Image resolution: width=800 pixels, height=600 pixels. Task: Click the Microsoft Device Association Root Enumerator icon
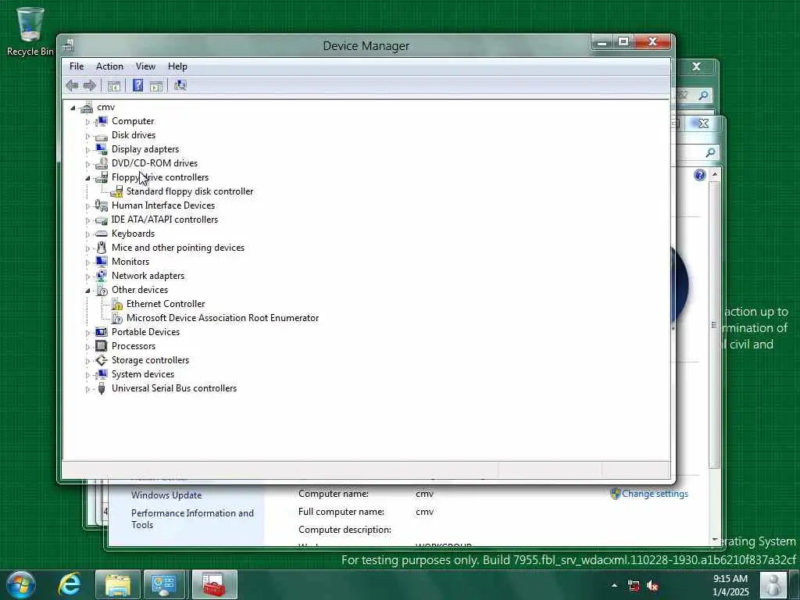pos(117,318)
